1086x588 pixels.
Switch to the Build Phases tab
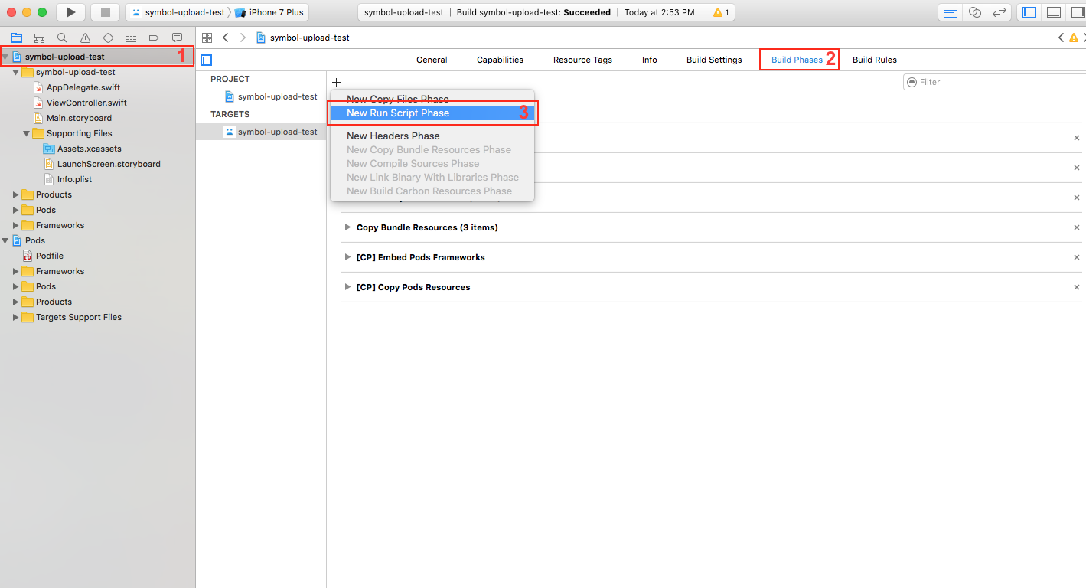point(797,60)
